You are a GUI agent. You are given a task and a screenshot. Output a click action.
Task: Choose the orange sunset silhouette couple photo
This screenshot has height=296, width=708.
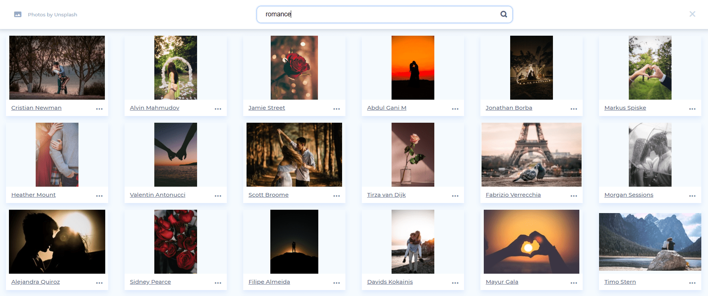[413, 68]
